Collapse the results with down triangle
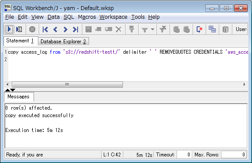 pyautogui.click(x=13, y=90)
